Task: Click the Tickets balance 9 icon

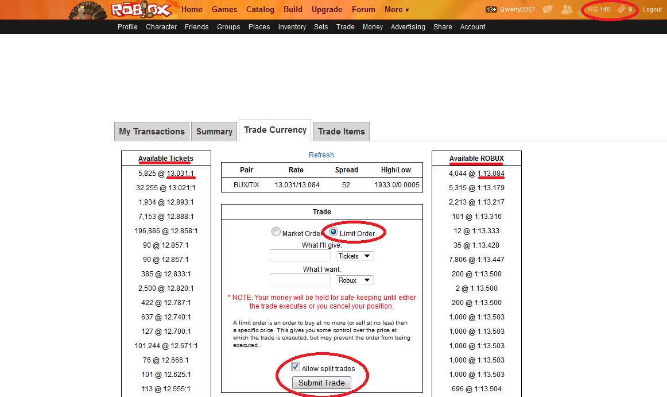Action: pyautogui.click(x=622, y=9)
